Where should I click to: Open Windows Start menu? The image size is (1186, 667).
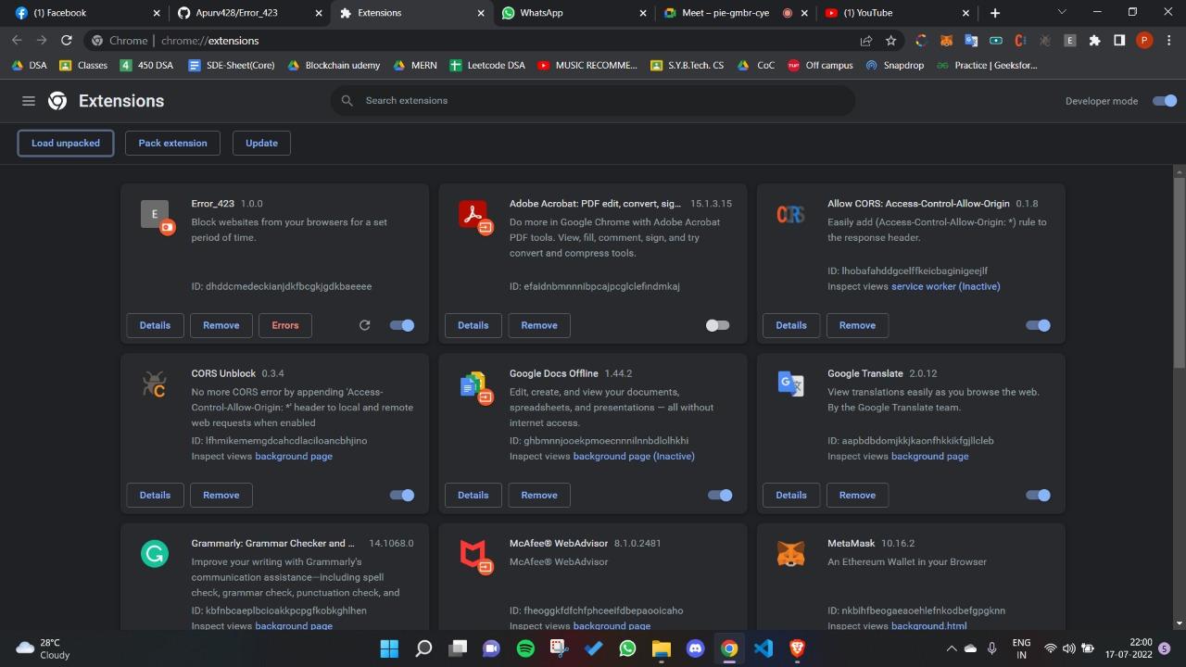click(389, 648)
